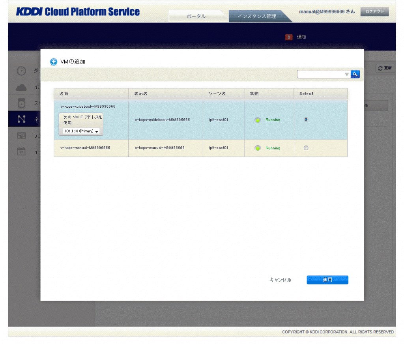Select the network icon in sidebar
Viewport: 404px width, 344px height.
pos(21,119)
